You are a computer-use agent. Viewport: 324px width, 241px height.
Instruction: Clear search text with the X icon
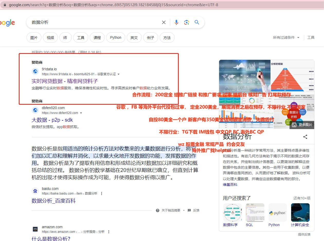[x=164, y=22]
